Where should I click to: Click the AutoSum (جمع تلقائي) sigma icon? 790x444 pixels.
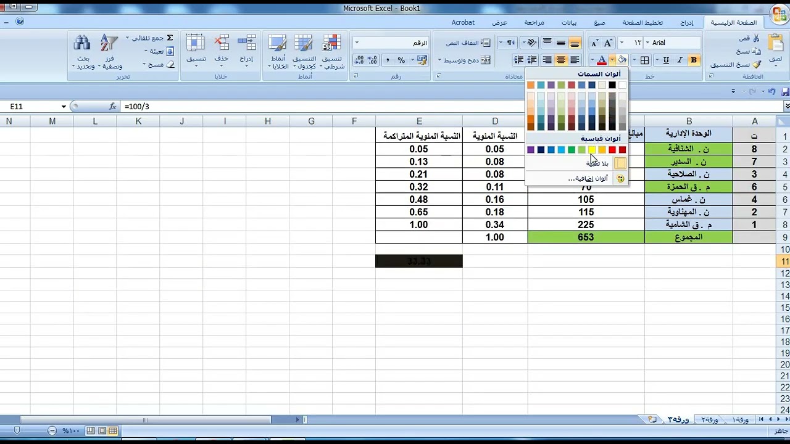coord(170,38)
